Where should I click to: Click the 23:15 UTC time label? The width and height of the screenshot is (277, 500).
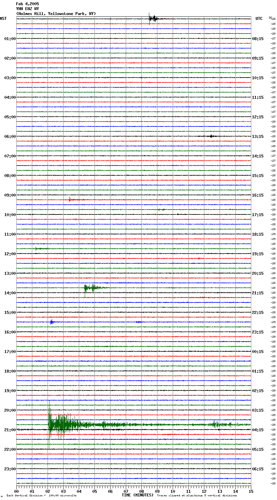[x=258, y=332]
